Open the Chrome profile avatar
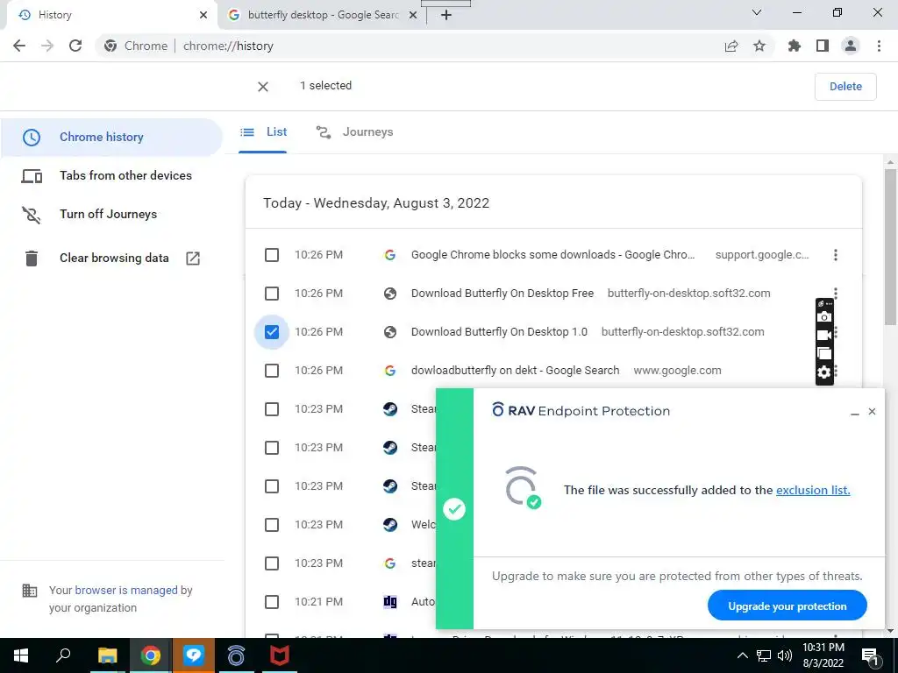Viewport: 898px width, 673px height. click(x=851, y=46)
